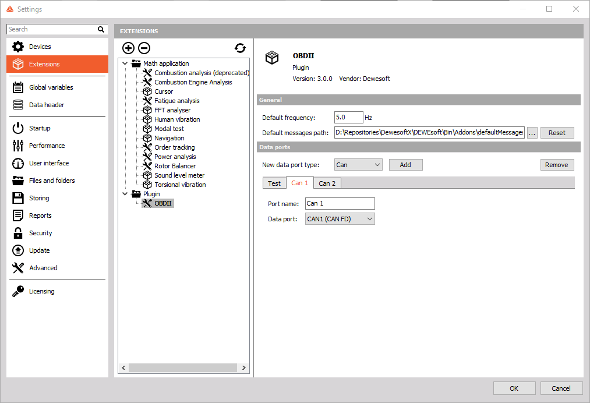Select Rotor Balancer extension
This screenshot has width=590, height=403.
pos(175,166)
